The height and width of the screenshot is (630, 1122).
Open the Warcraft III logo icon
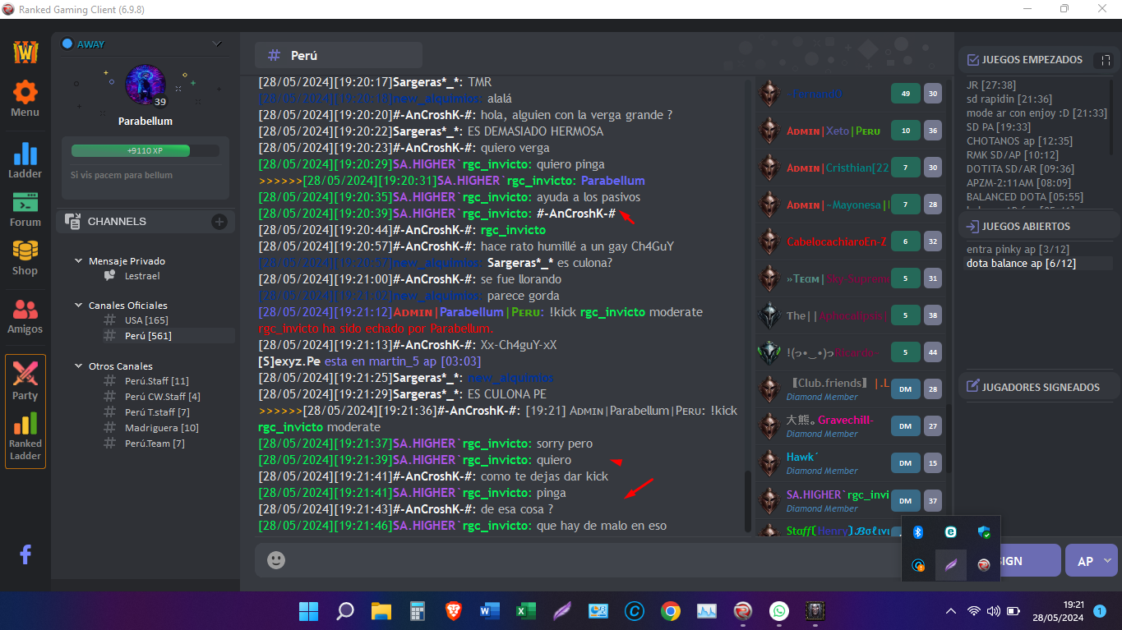(25, 52)
